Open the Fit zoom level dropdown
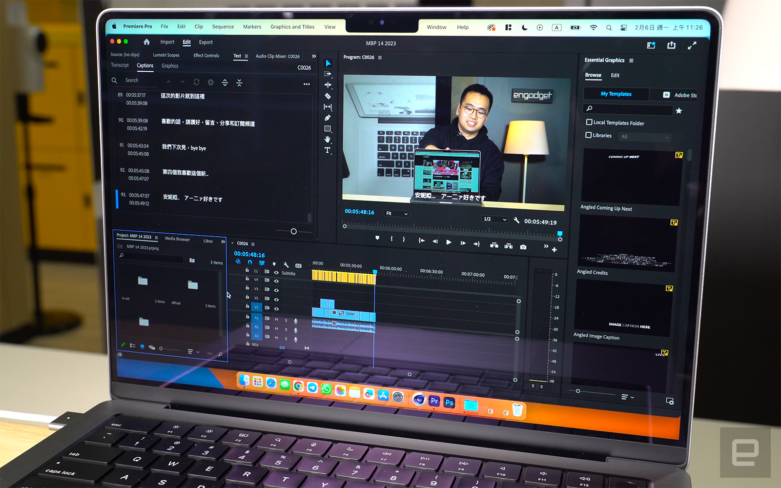Viewport: 781px width, 488px height. 396,213
